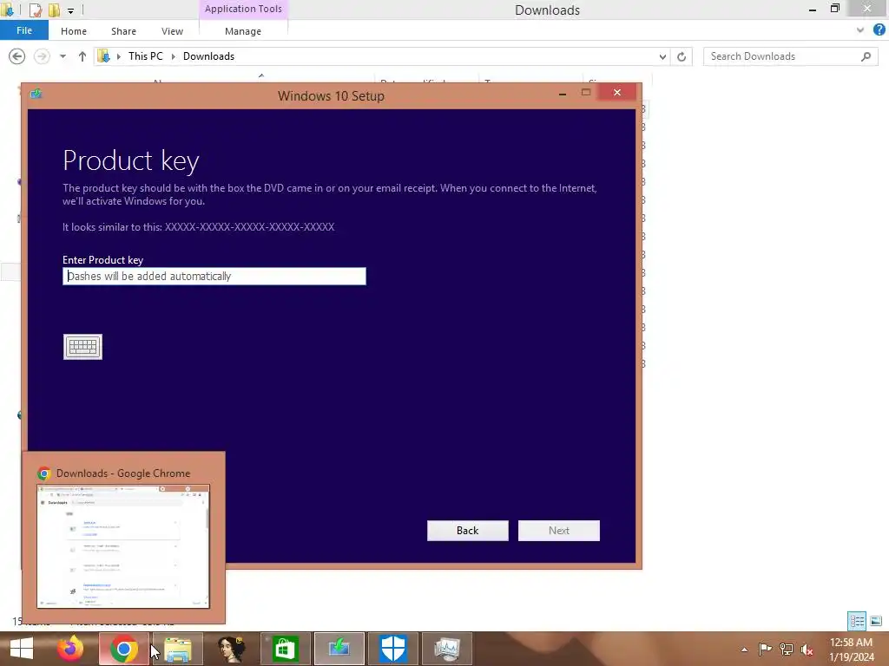Navigate back in File Explorer
This screenshot has height=666, width=889.
click(x=17, y=56)
